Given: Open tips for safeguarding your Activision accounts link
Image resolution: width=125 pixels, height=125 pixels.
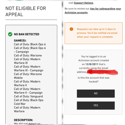Looking at the screenshot, I should (93, 11).
